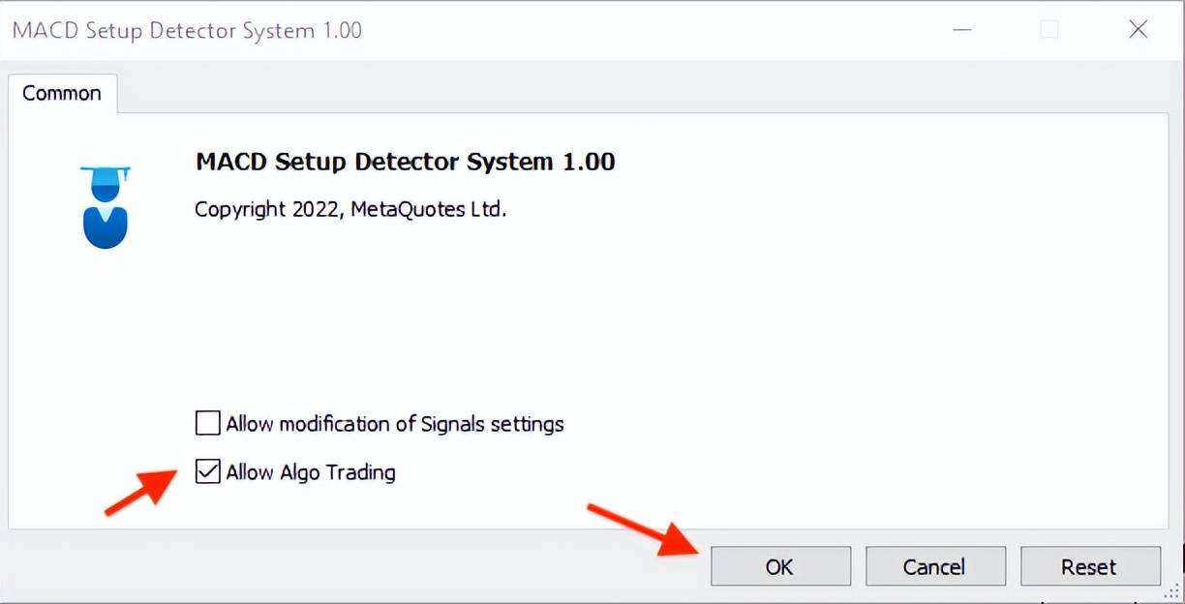Click 'Allow modification of Signals settings' label text
This screenshot has width=1185, height=604.
click(x=395, y=424)
